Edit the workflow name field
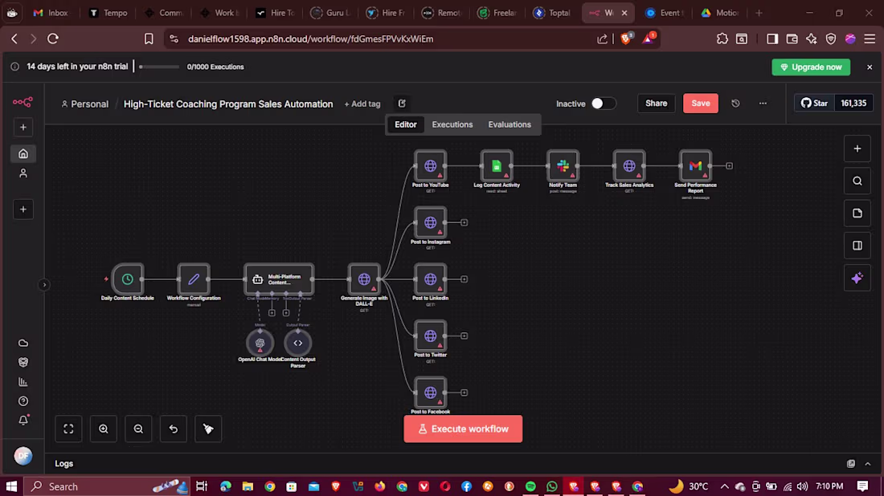The height and width of the screenshot is (496, 884). [227, 104]
